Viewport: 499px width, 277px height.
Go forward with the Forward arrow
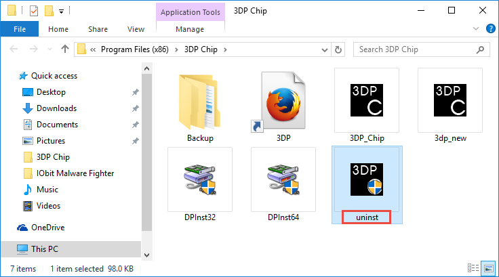pos(33,49)
